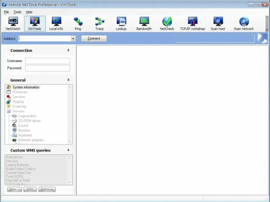Image resolution: width=270 pixels, height=202 pixels.
Task: Open the Address dropdown arrow
Action: click(73, 38)
